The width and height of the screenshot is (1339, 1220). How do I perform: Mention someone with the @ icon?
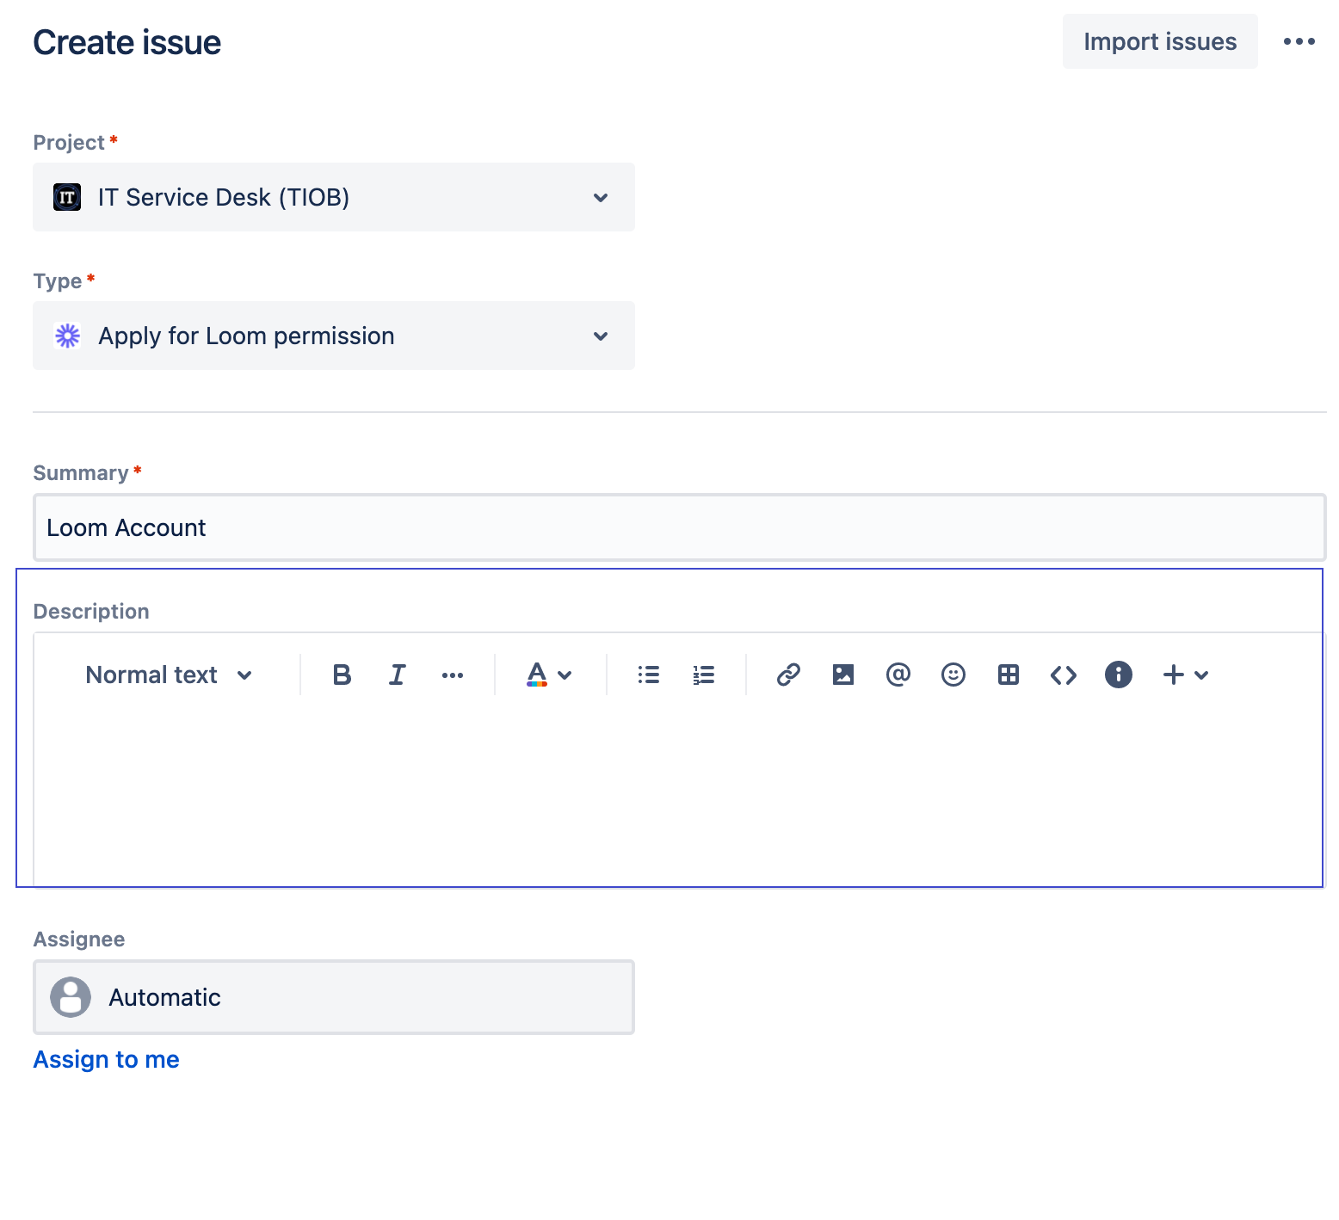click(898, 675)
